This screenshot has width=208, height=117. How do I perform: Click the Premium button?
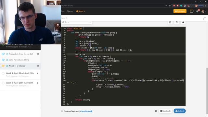point(180,11)
